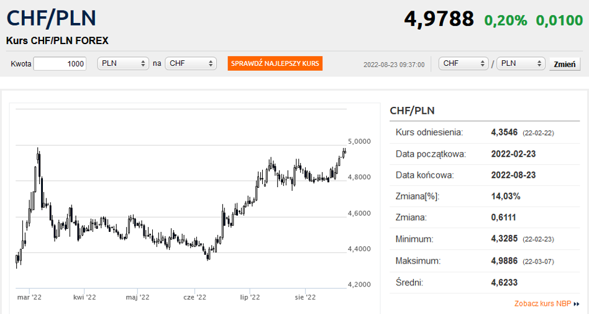Viewport: 589px width, 314px height.
Task: Click the percent change value 14,03%
Action: click(506, 196)
